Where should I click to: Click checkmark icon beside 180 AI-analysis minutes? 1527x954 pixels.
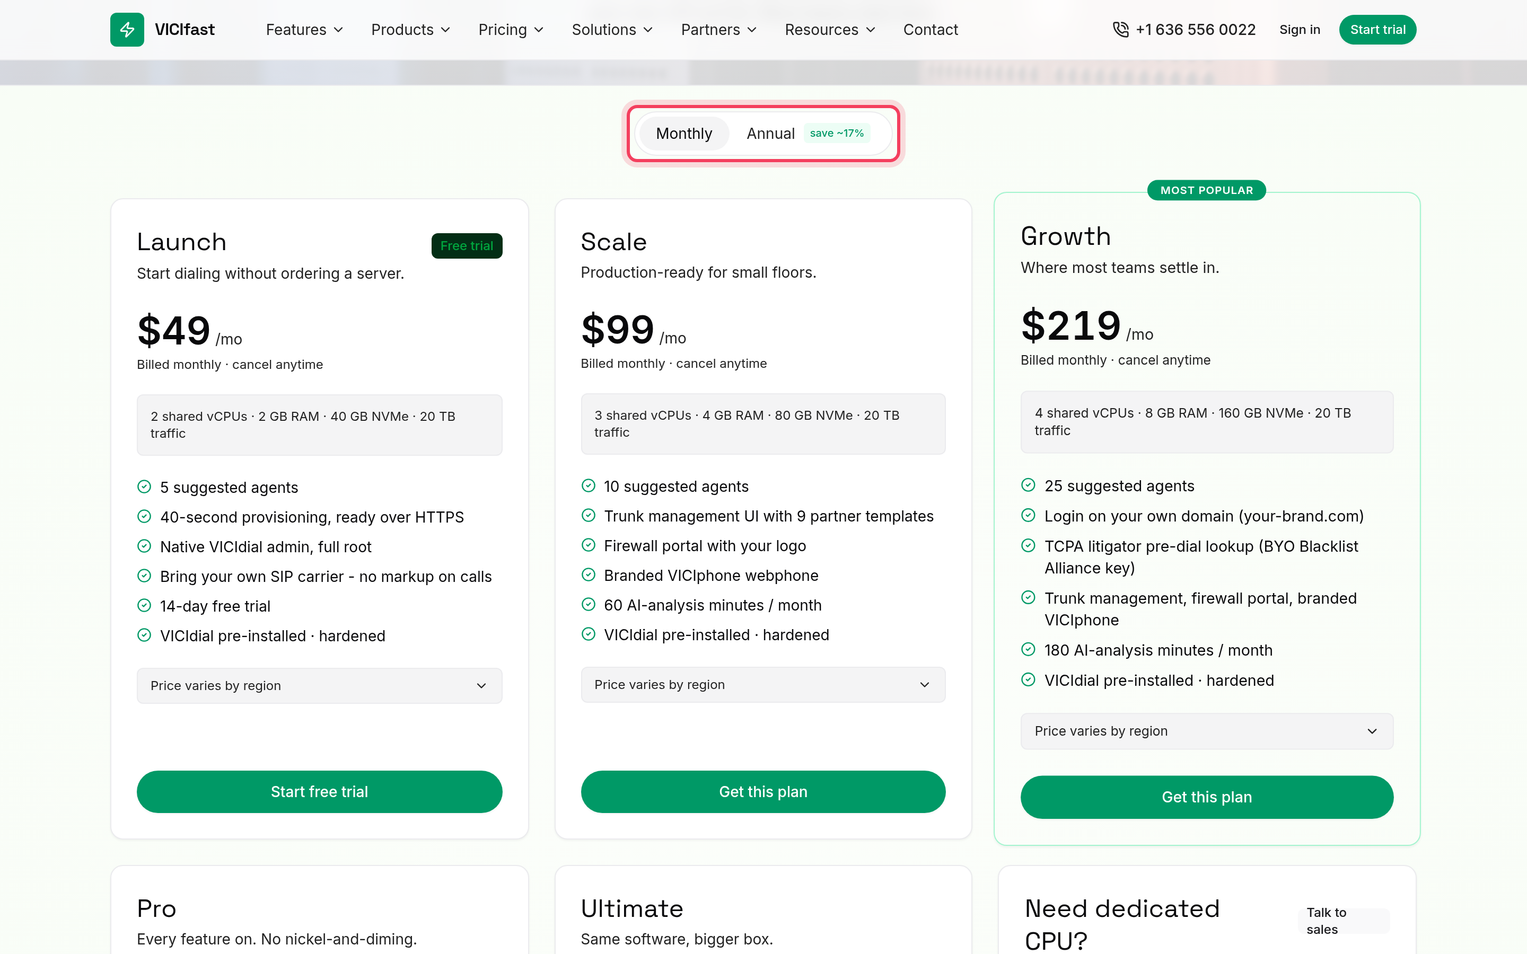(1028, 649)
